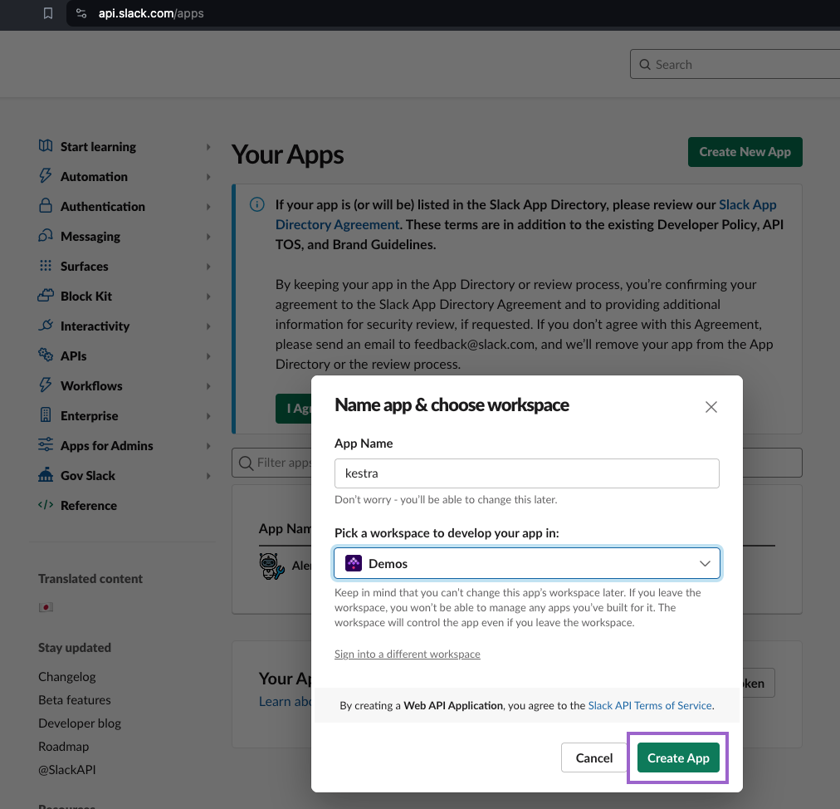Open the Reference sidebar item
840x809 pixels.
[88, 505]
